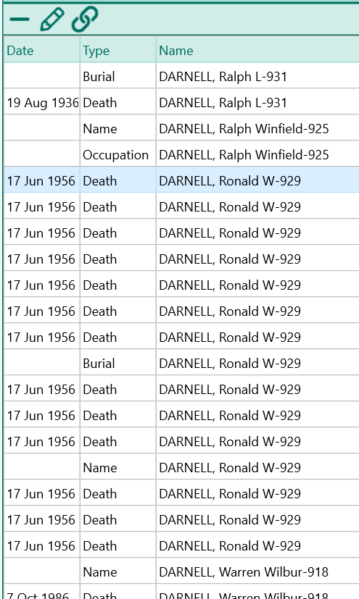Select Occupation row for Ralph Winfield-925
Viewport: 359px width, 599px height.
tap(181, 155)
